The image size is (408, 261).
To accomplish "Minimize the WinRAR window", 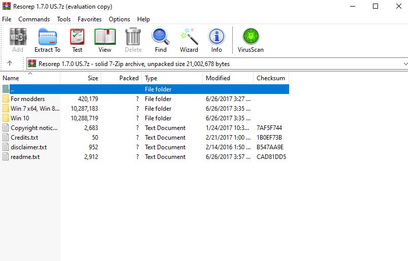I will coord(353,6).
